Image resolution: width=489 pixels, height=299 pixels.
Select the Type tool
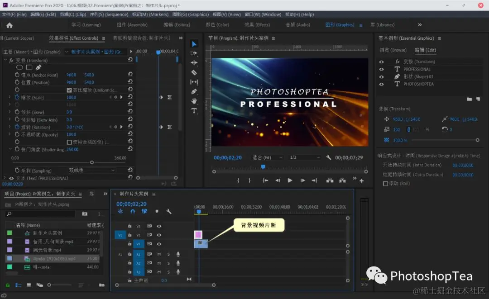tap(194, 110)
